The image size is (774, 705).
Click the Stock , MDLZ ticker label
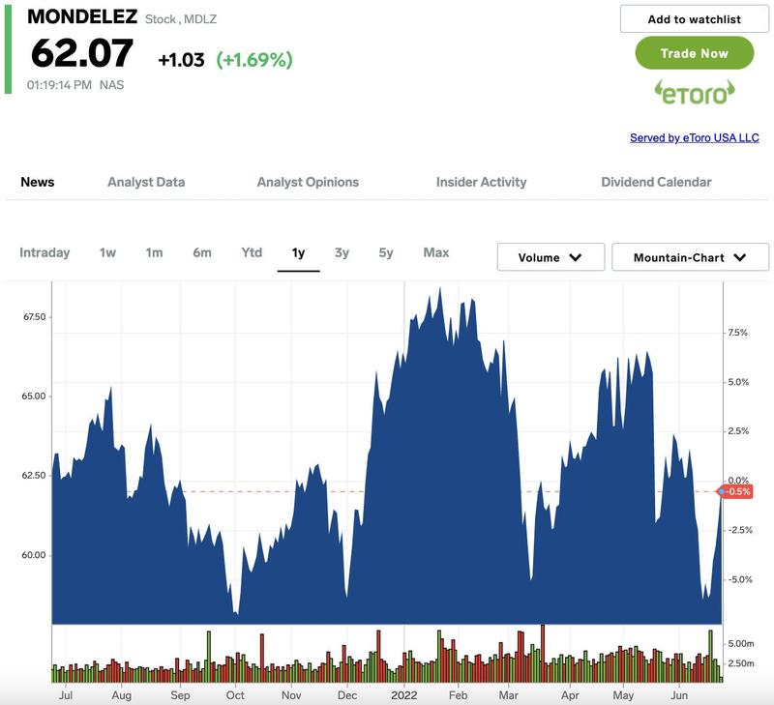click(x=181, y=19)
